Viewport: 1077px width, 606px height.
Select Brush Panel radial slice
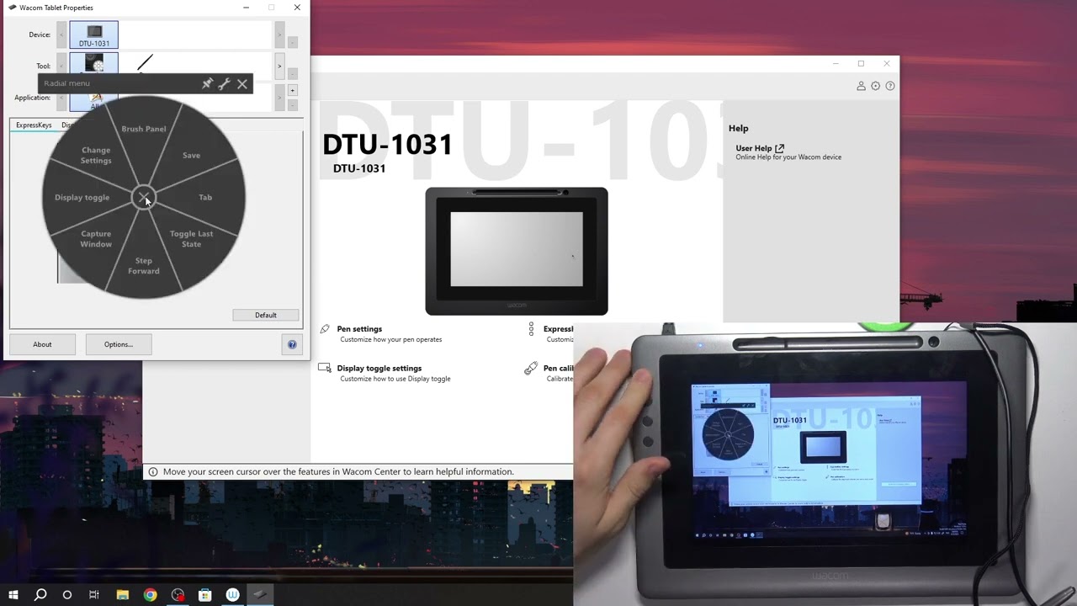pyautogui.click(x=144, y=129)
